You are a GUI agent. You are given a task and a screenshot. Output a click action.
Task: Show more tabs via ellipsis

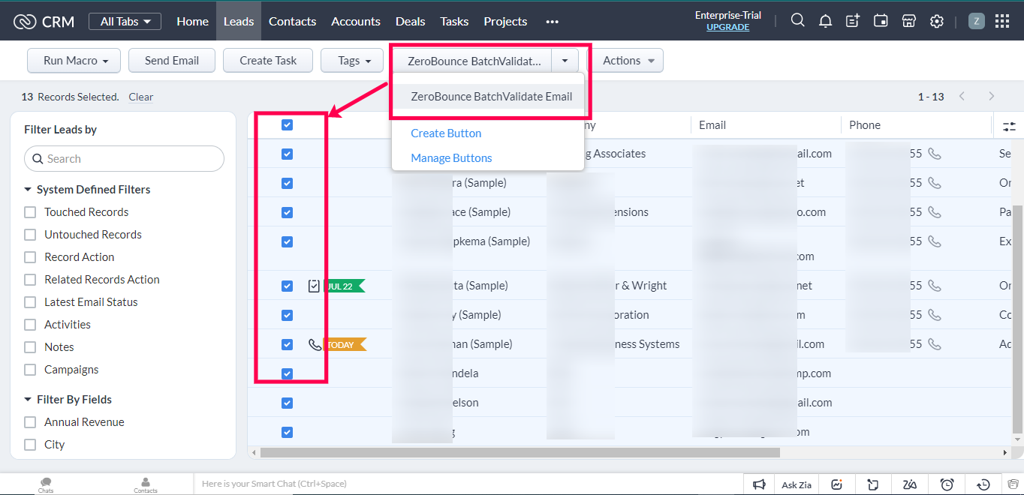(552, 22)
